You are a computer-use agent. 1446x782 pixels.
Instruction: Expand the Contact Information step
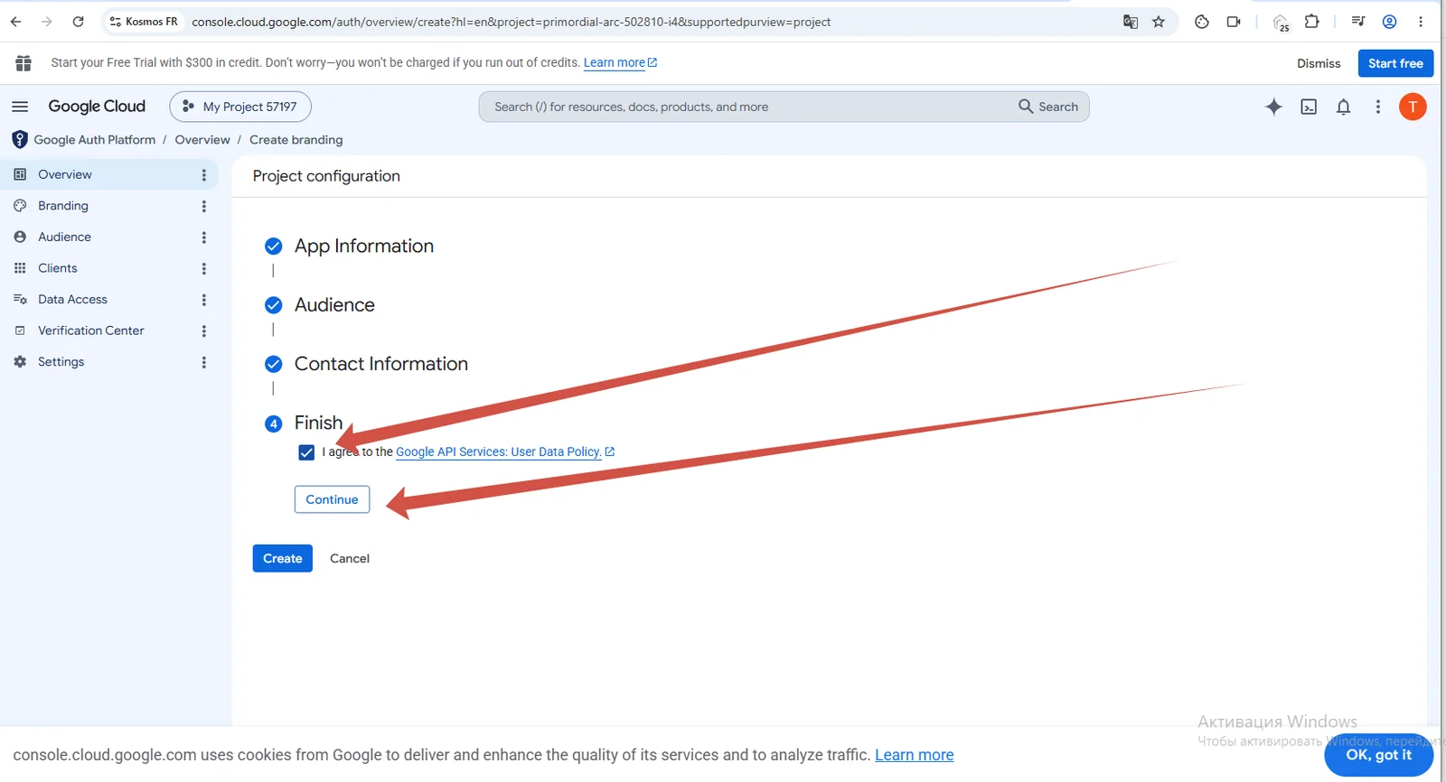tap(381, 364)
